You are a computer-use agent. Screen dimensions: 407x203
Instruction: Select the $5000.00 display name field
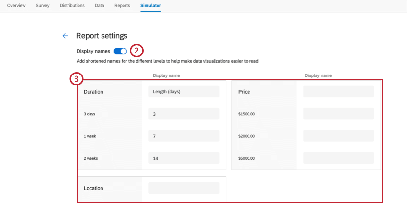(339, 158)
